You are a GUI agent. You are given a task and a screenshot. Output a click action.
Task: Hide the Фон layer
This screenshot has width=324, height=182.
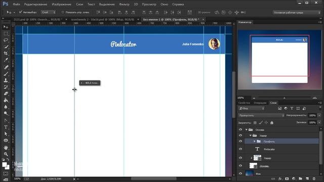(x=240, y=173)
